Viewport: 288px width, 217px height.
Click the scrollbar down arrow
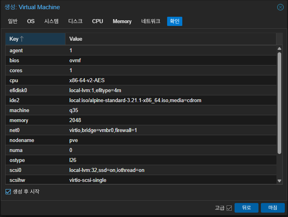(x=279, y=181)
